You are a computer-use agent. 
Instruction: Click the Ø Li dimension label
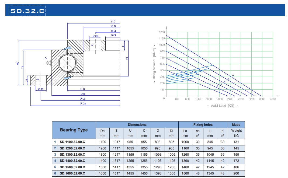point(113,31)
